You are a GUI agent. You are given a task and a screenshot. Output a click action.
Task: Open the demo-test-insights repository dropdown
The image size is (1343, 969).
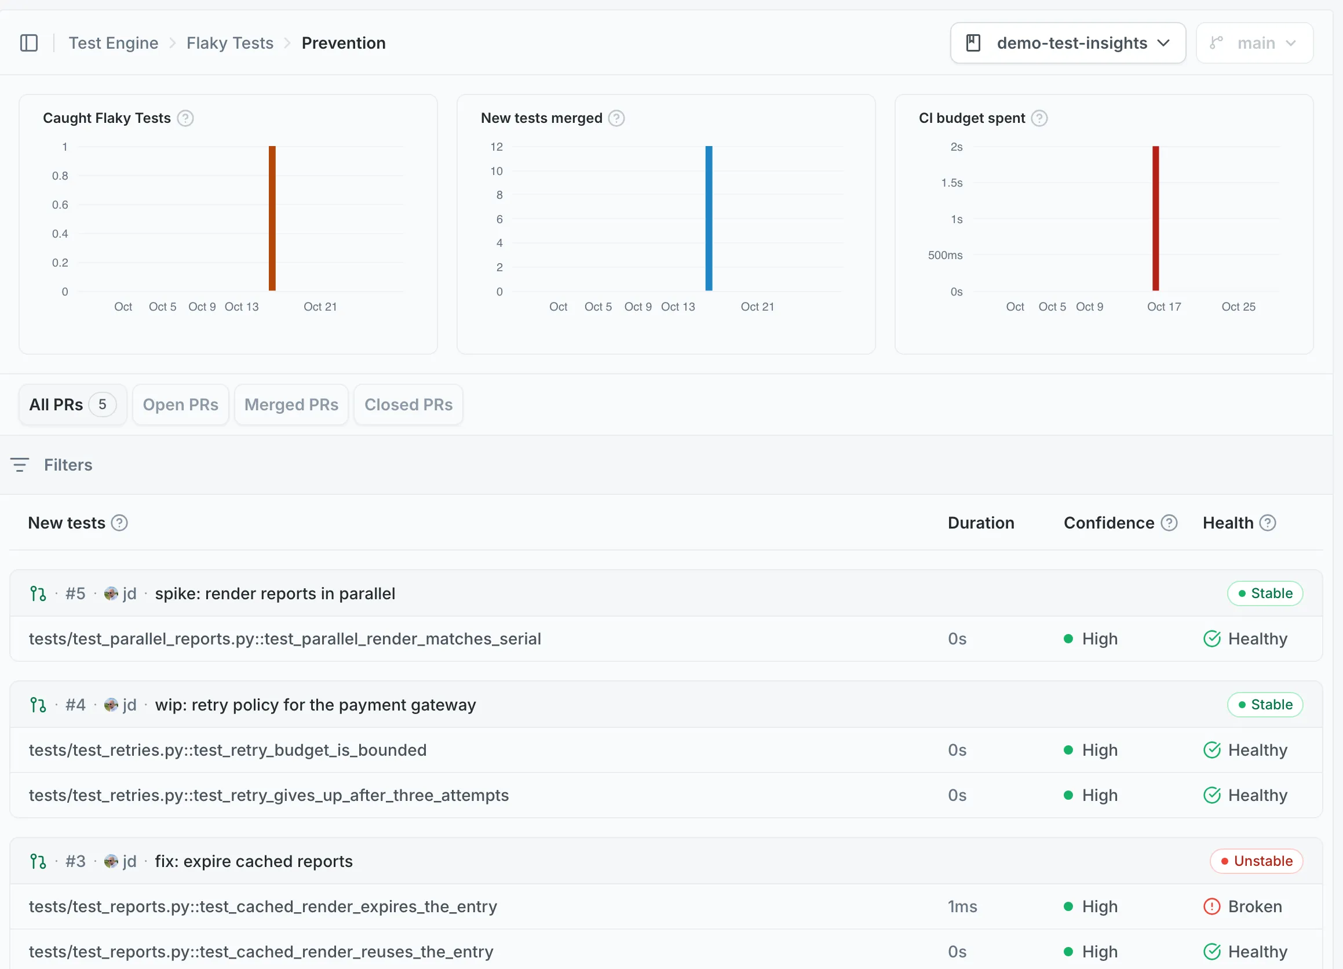click(1068, 43)
